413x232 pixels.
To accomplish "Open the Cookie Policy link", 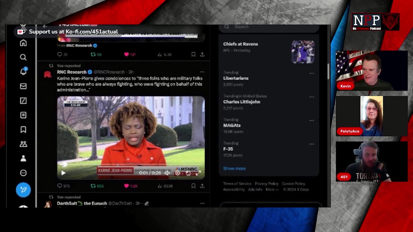I will [x=293, y=184].
